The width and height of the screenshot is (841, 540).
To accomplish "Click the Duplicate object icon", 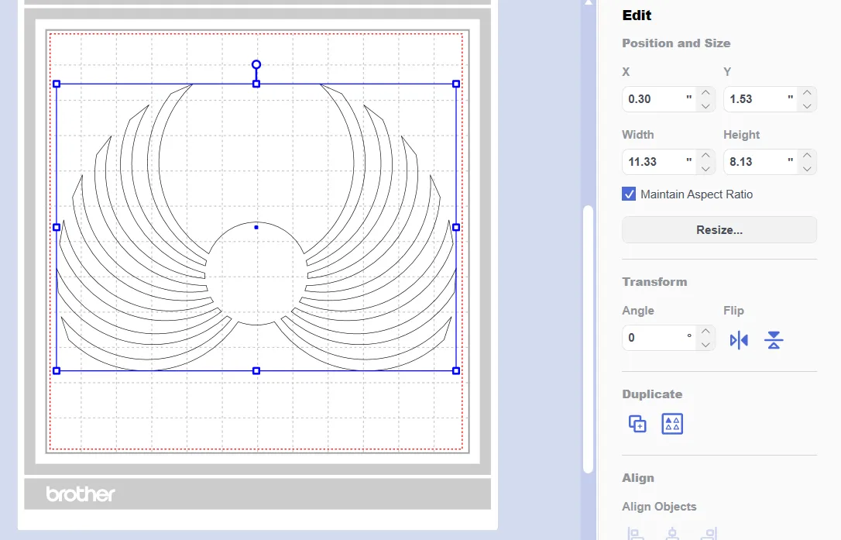I will (637, 424).
